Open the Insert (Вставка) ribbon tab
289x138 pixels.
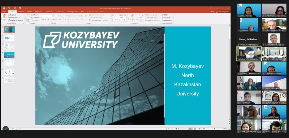pos(21,12)
